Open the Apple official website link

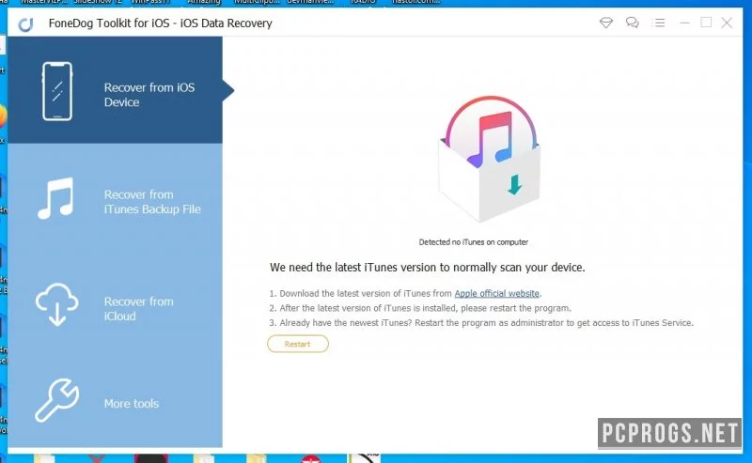click(x=497, y=293)
